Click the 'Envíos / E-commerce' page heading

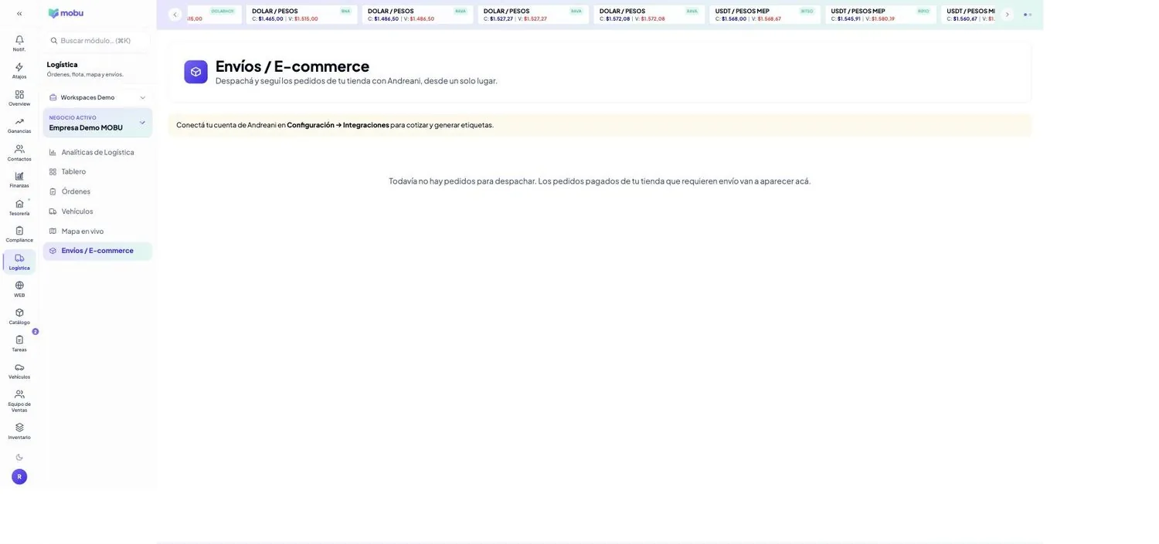coord(292,66)
